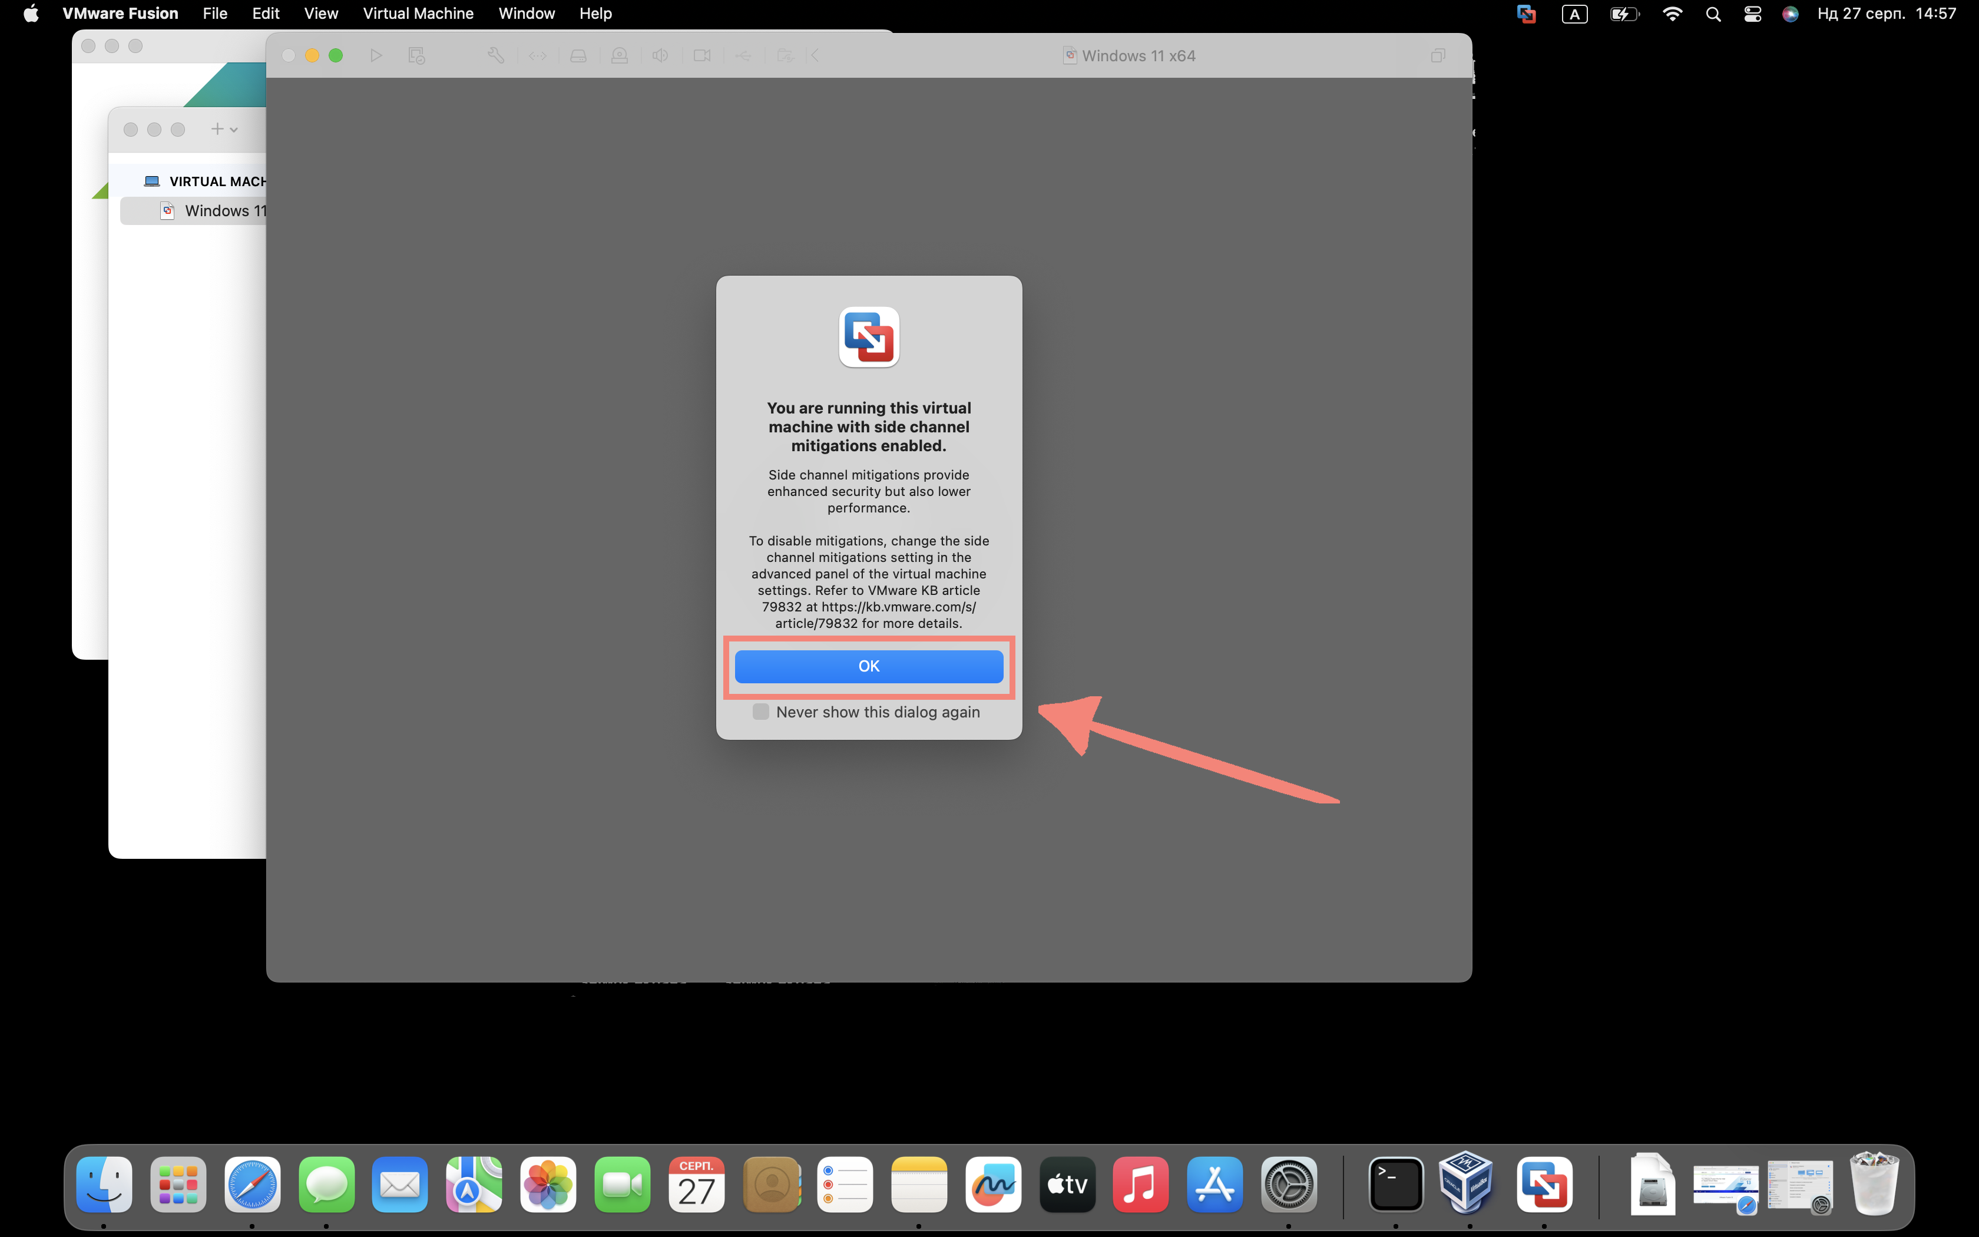Collapse toolbar with the left chevron
Image resolution: width=1979 pixels, height=1237 pixels.
pos(815,55)
